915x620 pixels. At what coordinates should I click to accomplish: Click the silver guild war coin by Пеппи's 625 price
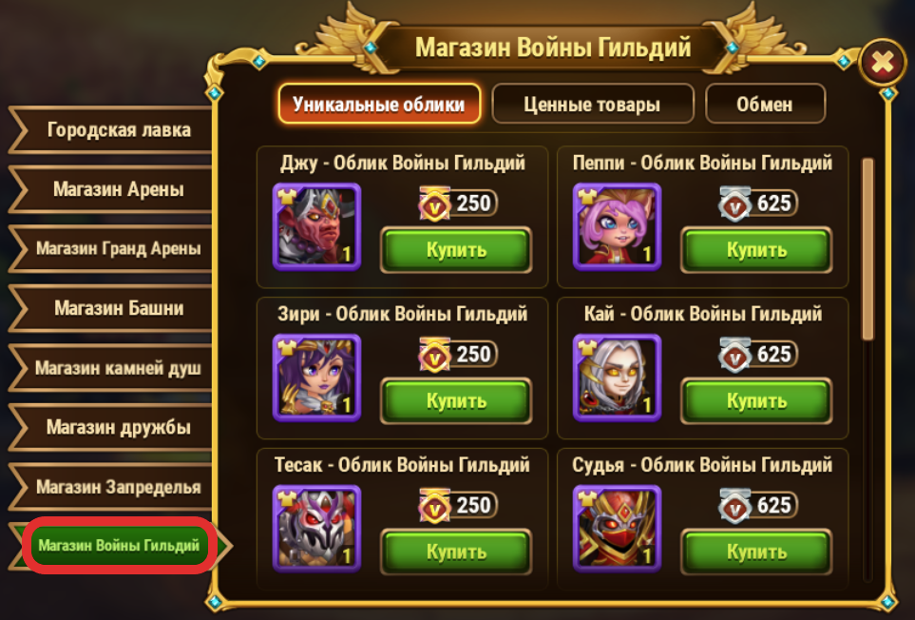click(734, 203)
